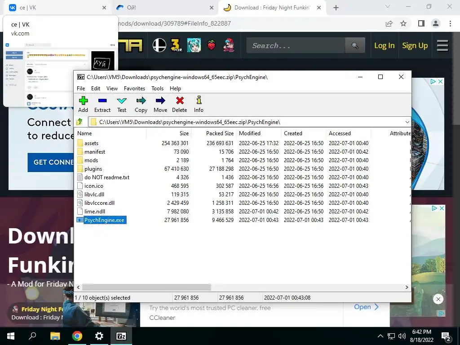Click the horizontal scrollbar thumb in 7-Zip

click(146, 287)
